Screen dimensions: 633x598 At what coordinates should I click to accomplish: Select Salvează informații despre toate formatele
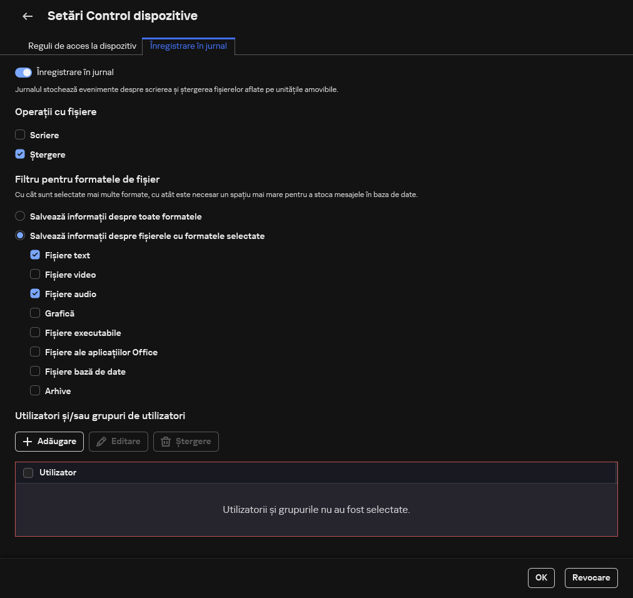(x=20, y=216)
